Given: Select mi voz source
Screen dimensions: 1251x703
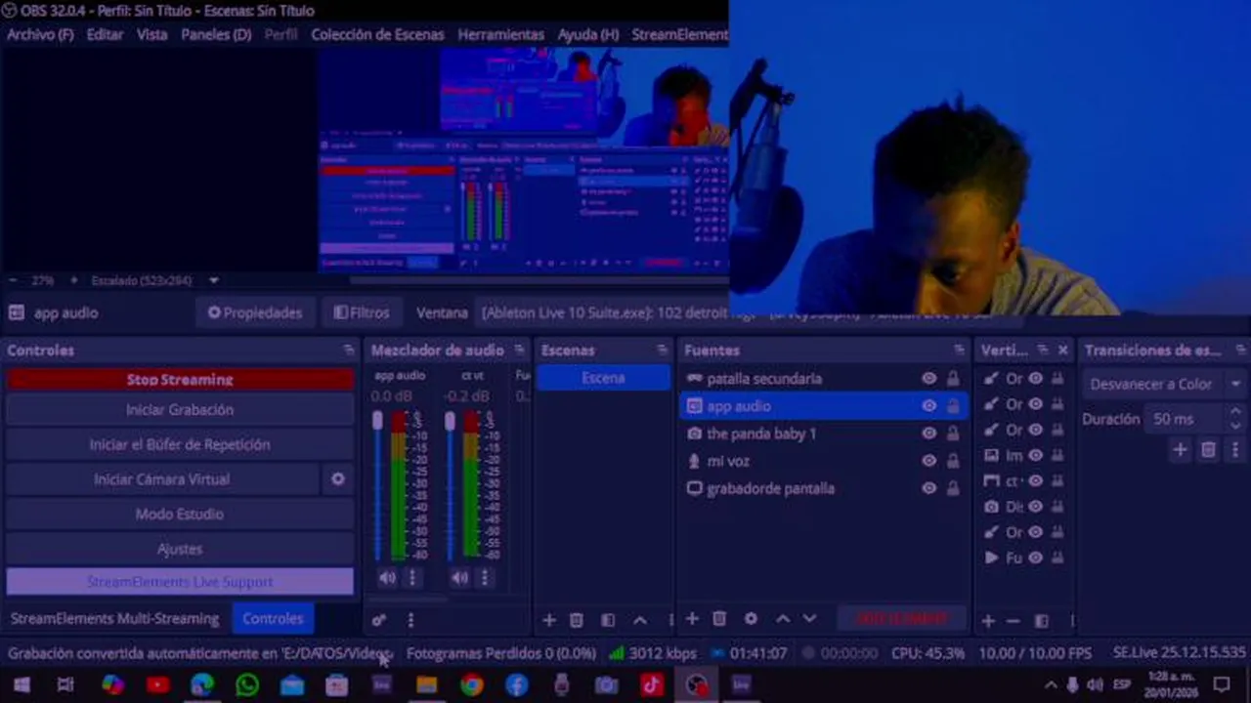Looking at the screenshot, I should 728,461.
